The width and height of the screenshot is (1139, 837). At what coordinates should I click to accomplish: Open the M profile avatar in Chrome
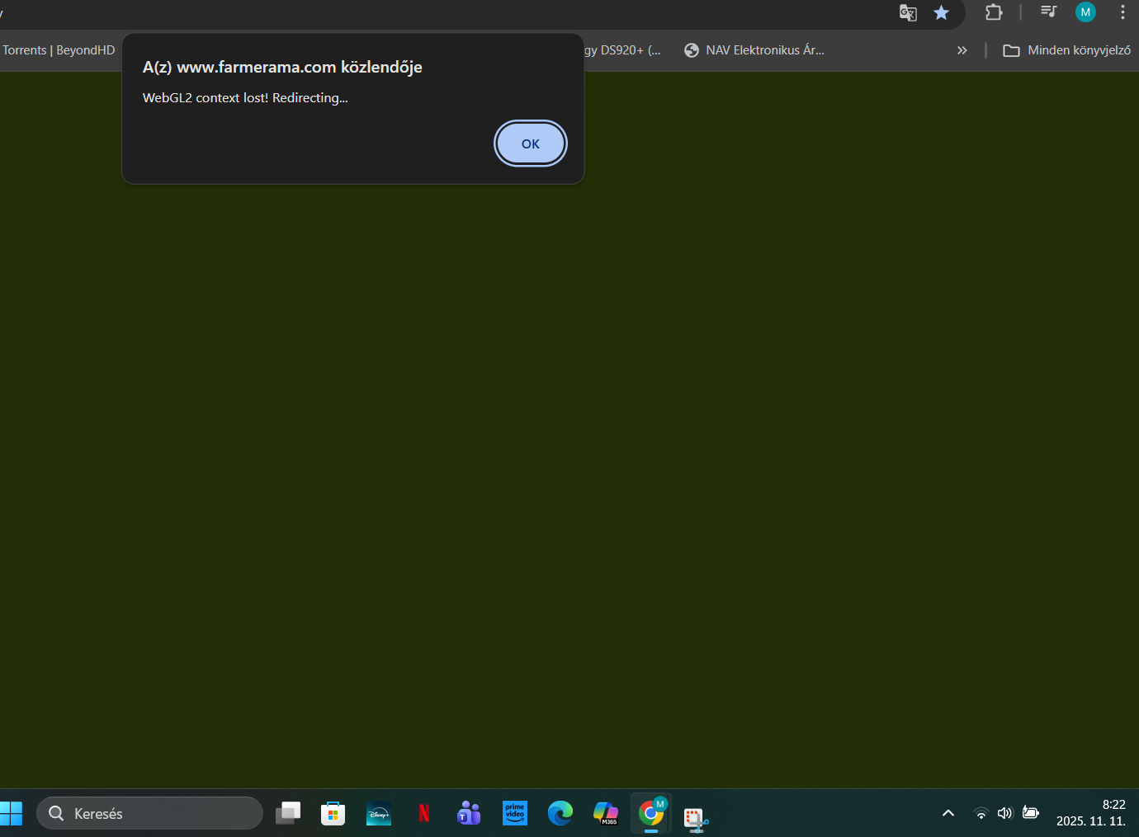pos(1085,12)
